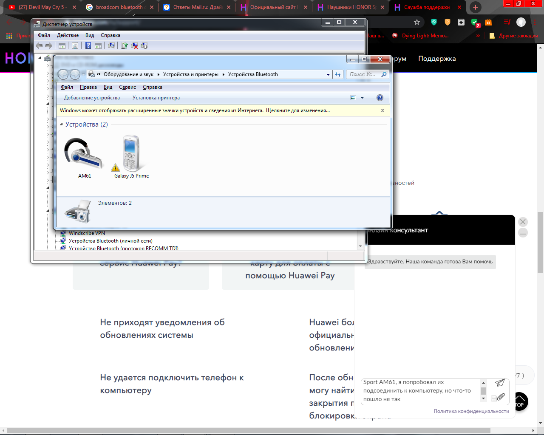The width and height of the screenshot is (544, 435).
Task: Switch to Ответы Mail.ru tab
Action: [x=196, y=7]
